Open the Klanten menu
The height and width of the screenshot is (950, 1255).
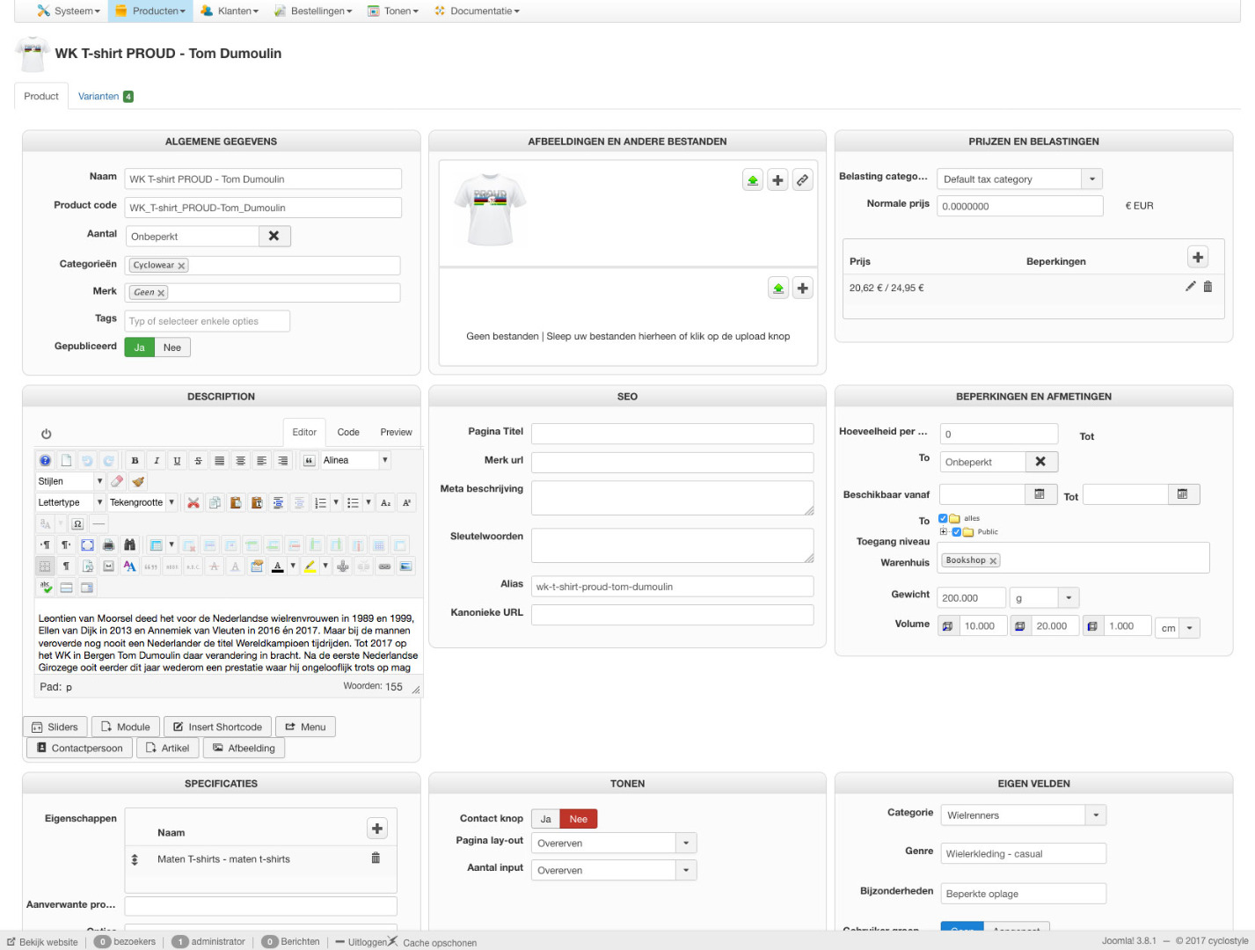(230, 11)
